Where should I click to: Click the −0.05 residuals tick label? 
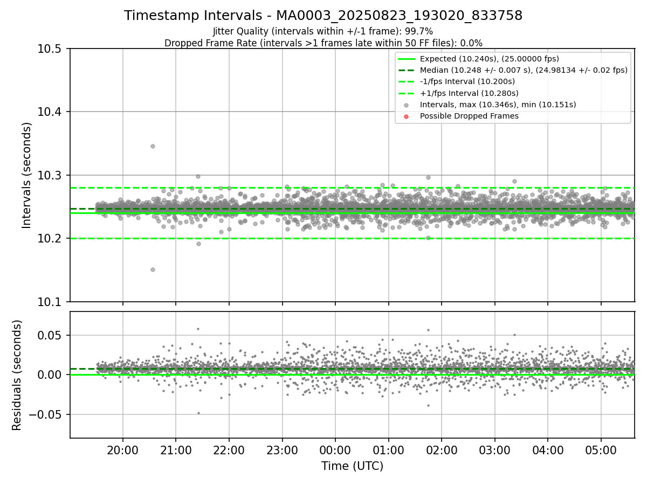pyautogui.click(x=46, y=414)
